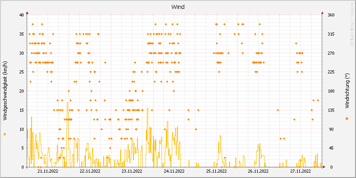The height and width of the screenshot is (178, 356).
Task: Select the date label 24.11.2022
Action: tap(174, 171)
